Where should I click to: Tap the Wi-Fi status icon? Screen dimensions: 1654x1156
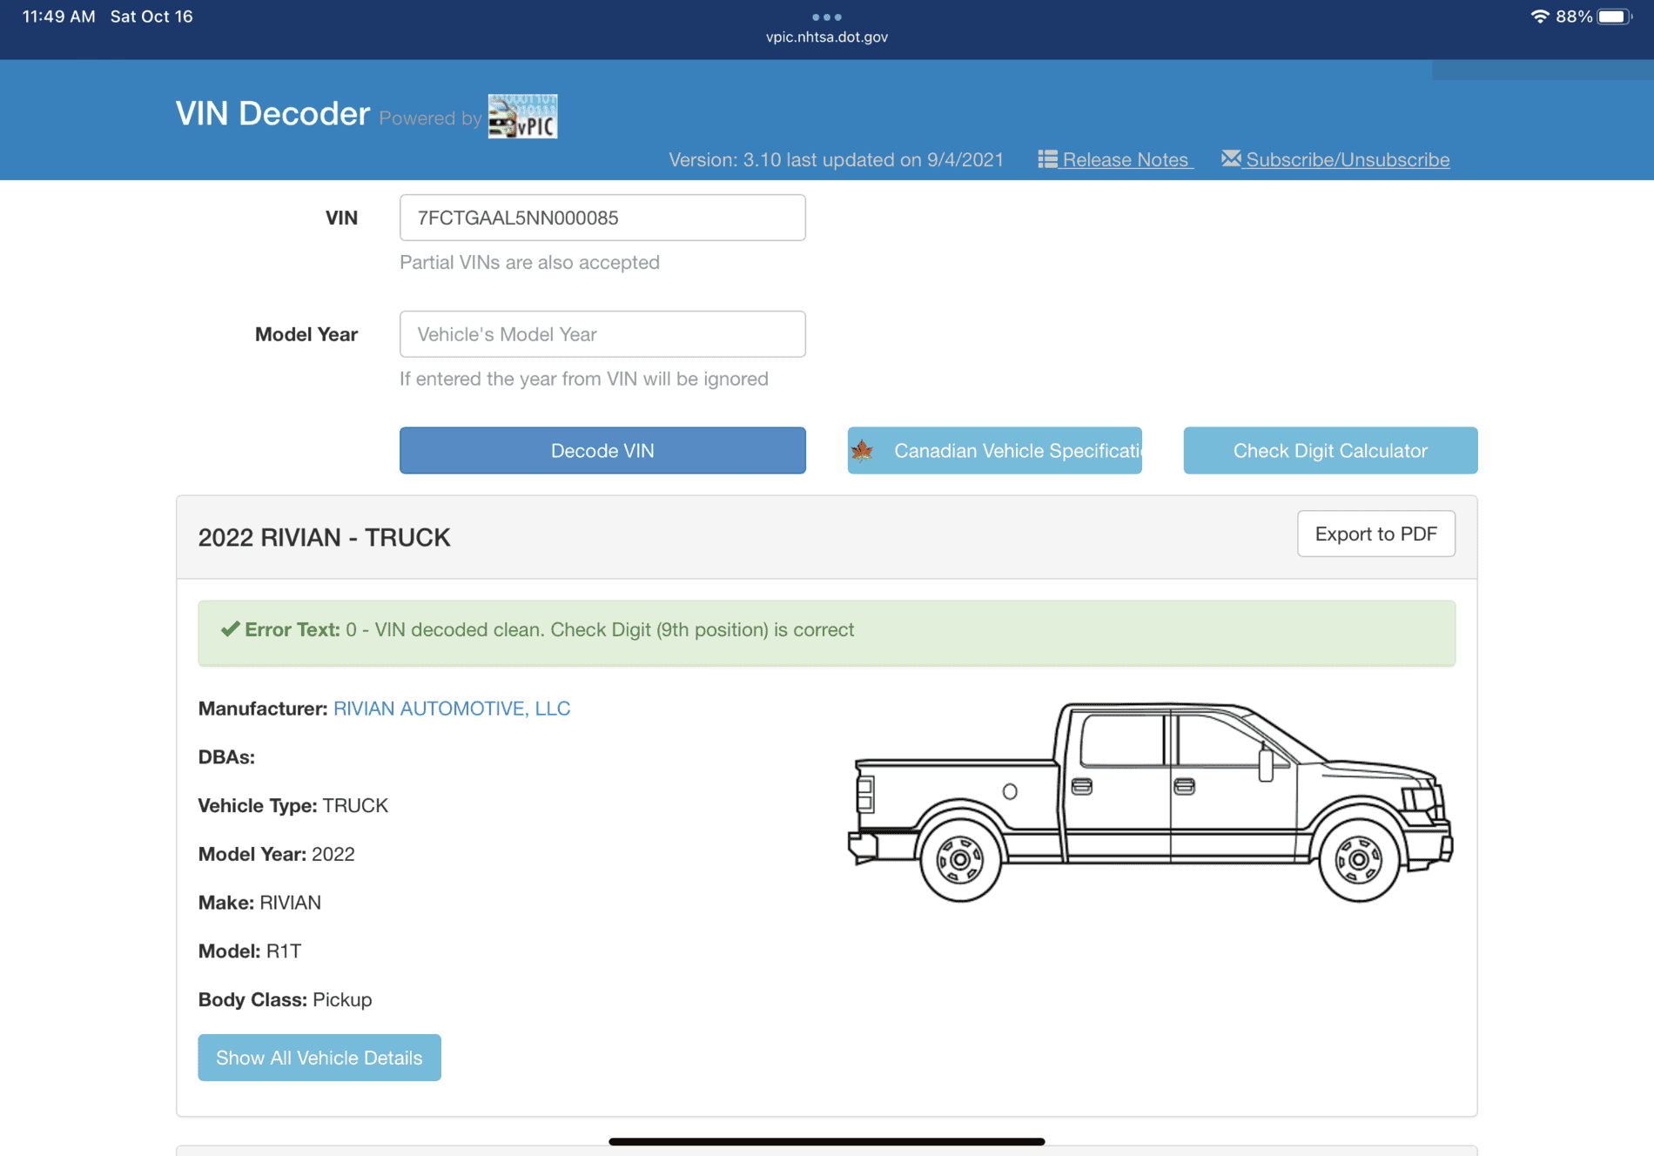click(1539, 17)
